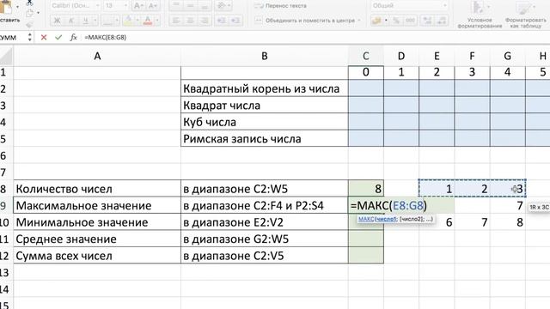Viewport: 550px width, 309px height.
Task: Click cell Римская запись числа
Action: click(x=265, y=139)
